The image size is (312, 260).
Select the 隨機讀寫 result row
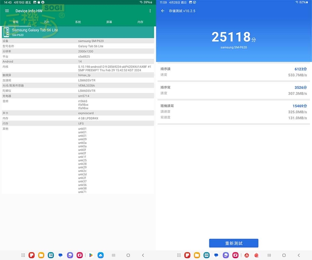pyautogui.click(x=234, y=112)
